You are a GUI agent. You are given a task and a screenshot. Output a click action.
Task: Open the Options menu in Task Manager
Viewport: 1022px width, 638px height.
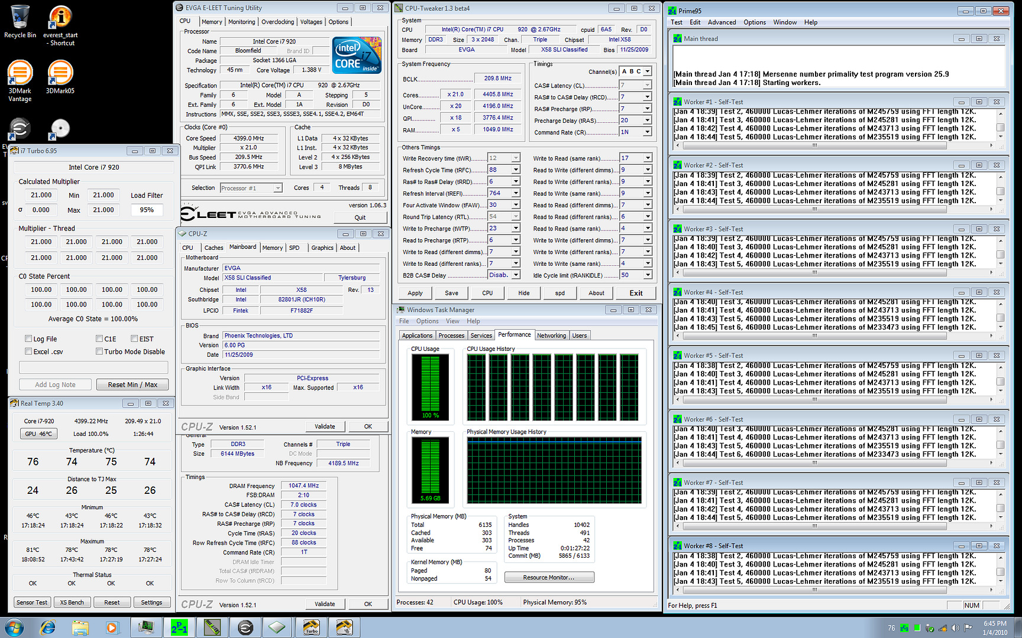click(x=427, y=321)
